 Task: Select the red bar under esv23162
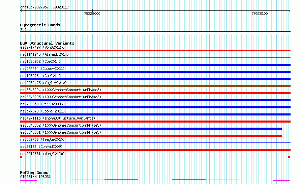point(155,150)
